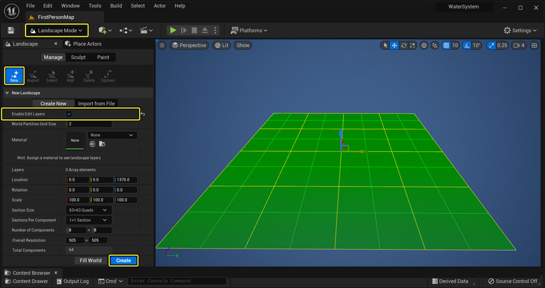Open the Build menu
Screen dimensions: 545x288
click(x=116, y=6)
